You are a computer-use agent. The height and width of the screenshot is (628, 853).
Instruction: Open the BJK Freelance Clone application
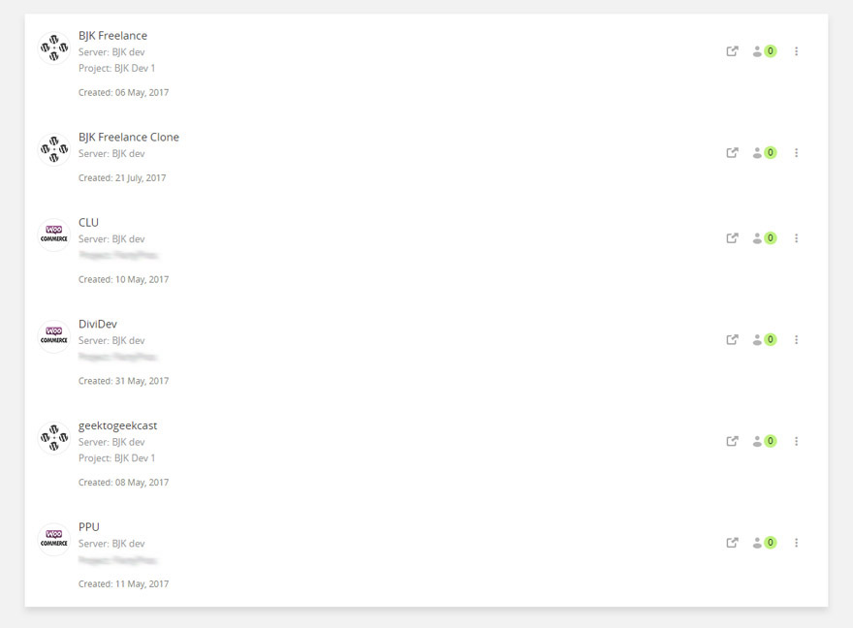[x=129, y=138]
